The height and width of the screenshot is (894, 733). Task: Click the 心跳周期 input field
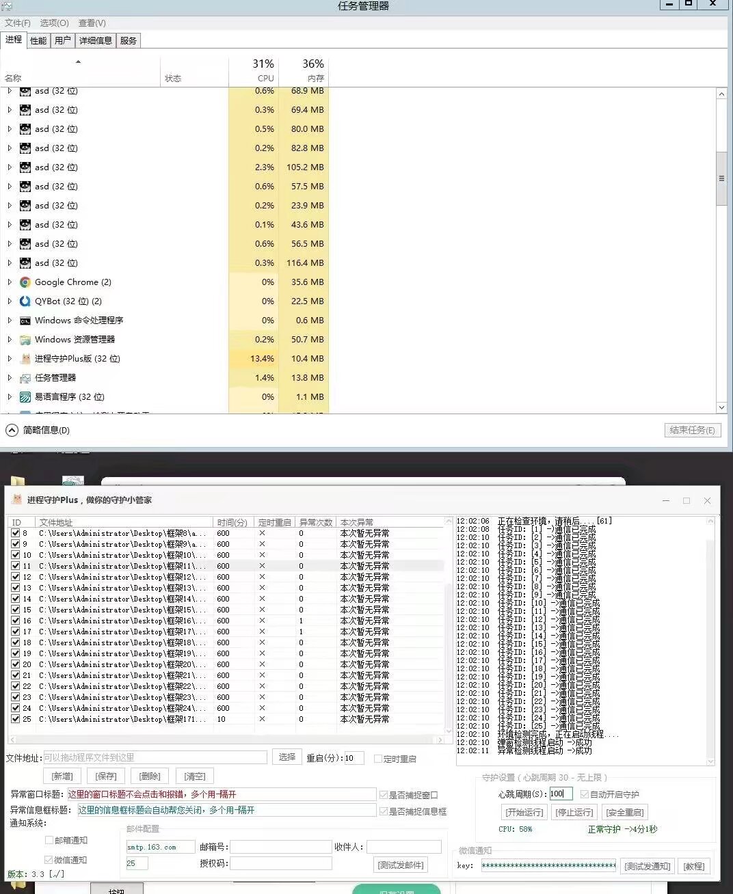[x=561, y=794]
